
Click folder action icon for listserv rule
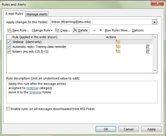118,51
